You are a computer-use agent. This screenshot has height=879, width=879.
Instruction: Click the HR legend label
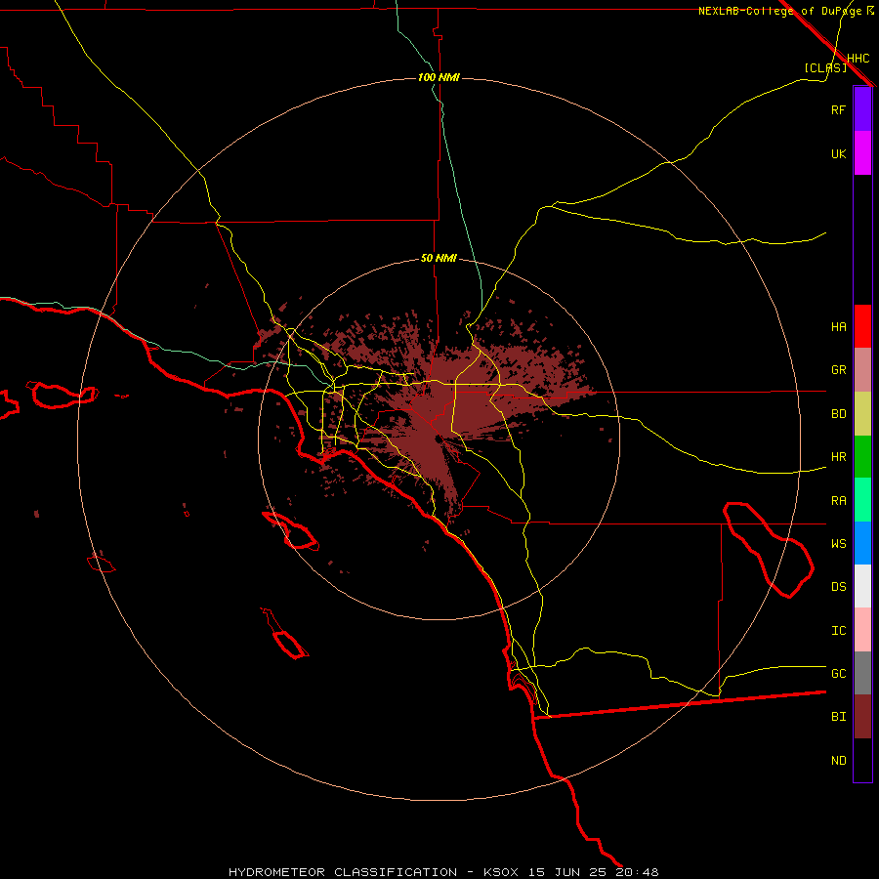[x=838, y=457]
